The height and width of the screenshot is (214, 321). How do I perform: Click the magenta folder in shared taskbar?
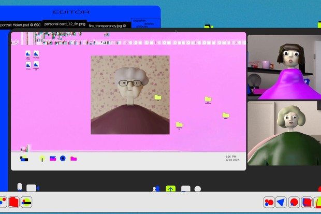pos(74,159)
